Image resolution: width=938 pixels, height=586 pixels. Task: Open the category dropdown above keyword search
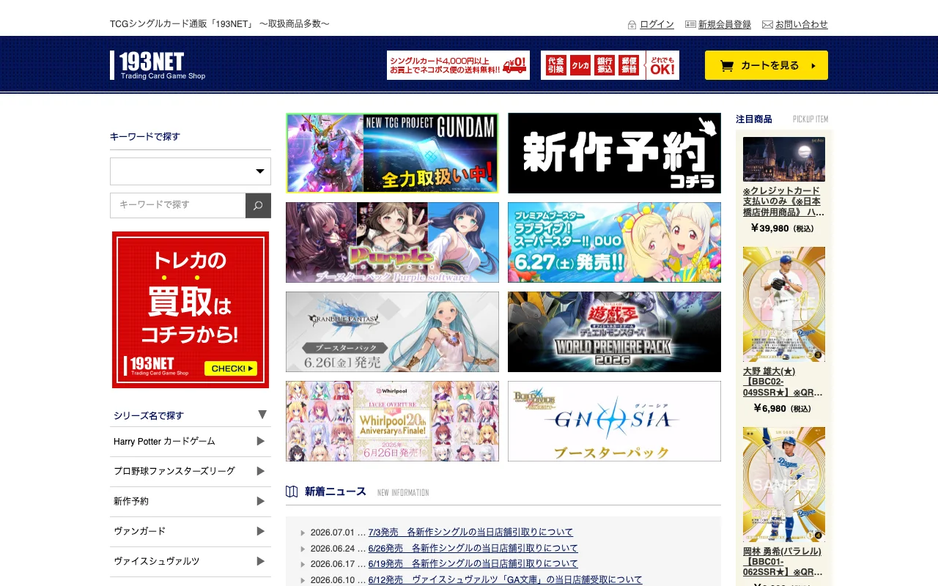191,171
